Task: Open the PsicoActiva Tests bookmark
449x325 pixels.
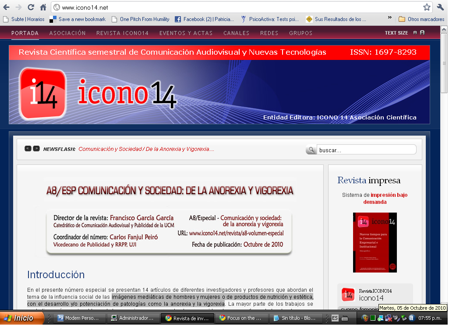Action: (x=269, y=19)
